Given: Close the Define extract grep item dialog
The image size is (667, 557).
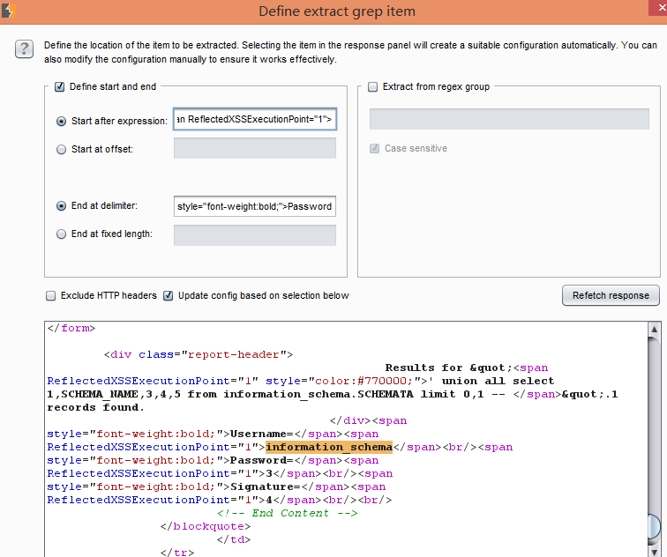Looking at the screenshot, I should click(658, 8).
